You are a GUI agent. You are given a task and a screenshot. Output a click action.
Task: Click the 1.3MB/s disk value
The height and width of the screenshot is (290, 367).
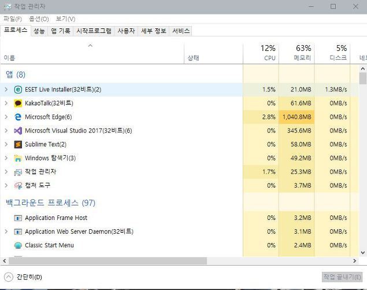point(336,90)
